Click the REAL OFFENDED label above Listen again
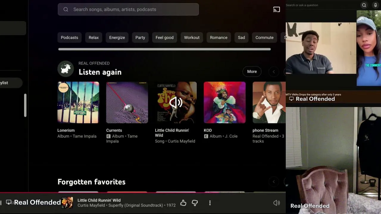Viewport: 381px width, 214px height. (x=94, y=63)
